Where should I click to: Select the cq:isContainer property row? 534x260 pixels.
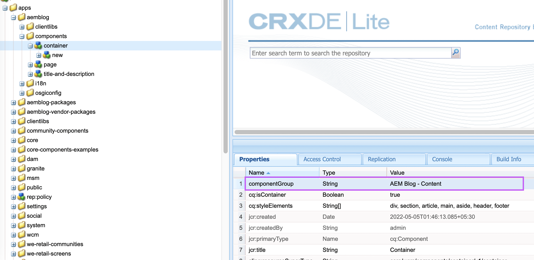point(384,195)
